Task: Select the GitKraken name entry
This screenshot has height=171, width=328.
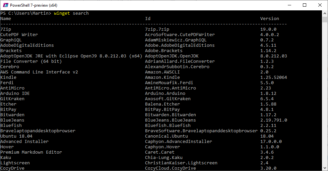Action: click(x=12, y=99)
